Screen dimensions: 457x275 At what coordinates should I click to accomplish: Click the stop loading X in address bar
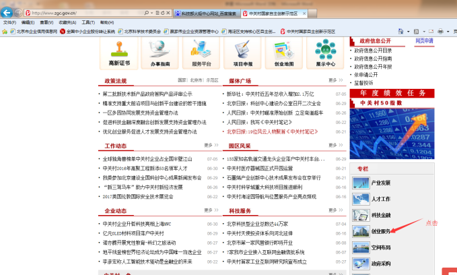click(x=168, y=13)
